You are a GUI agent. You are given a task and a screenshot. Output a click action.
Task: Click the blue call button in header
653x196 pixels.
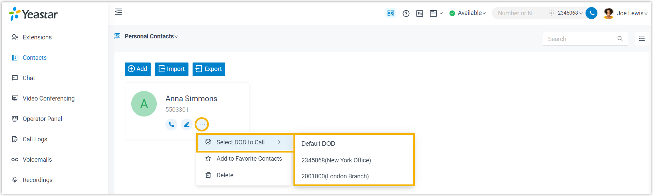[591, 13]
